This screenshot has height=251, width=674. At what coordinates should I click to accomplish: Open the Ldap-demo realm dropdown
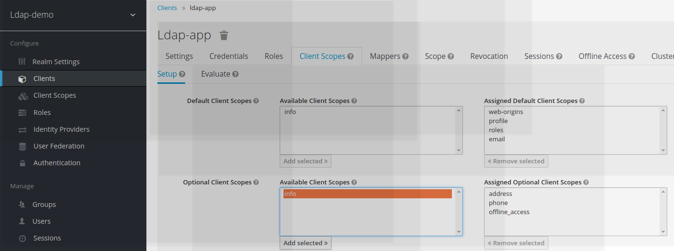(x=73, y=15)
